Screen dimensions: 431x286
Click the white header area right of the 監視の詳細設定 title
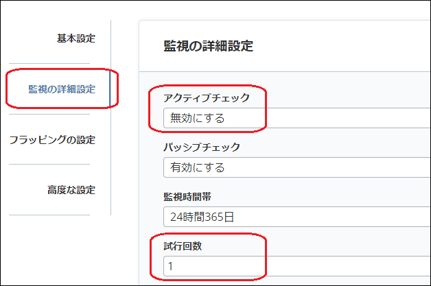point(343,47)
